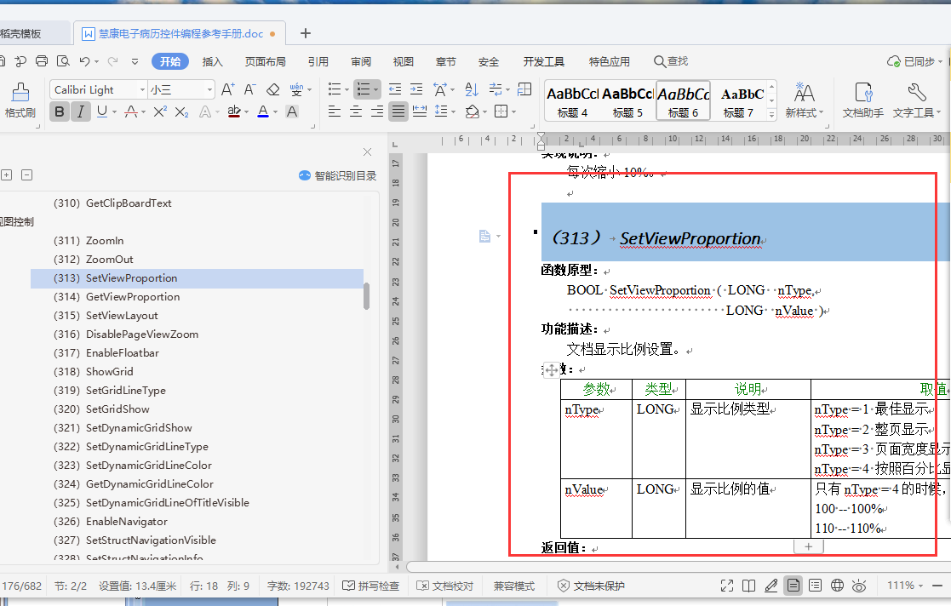Click the superscript X² icon
Image resolution: width=951 pixels, height=606 pixels.
pyautogui.click(x=159, y=111)
